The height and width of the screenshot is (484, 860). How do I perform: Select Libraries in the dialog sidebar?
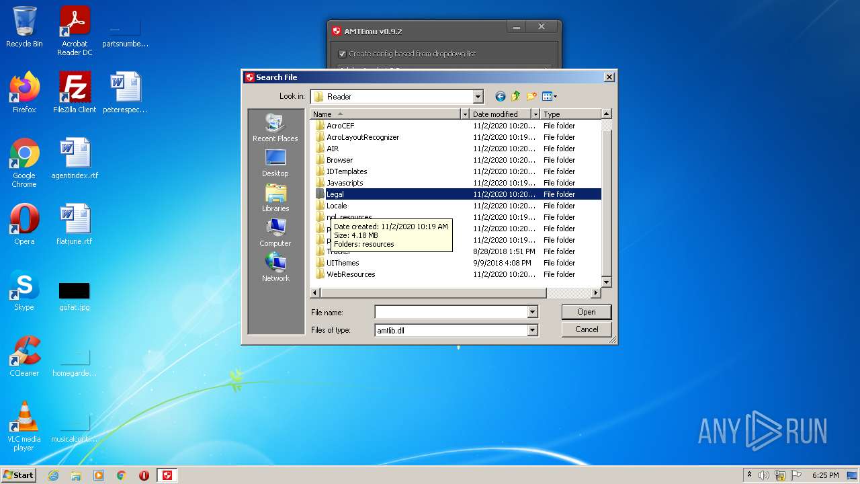pyautogui.click(x=275, y=198)
